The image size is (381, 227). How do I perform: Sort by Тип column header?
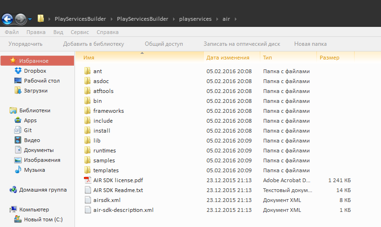(x=267, y=58)
